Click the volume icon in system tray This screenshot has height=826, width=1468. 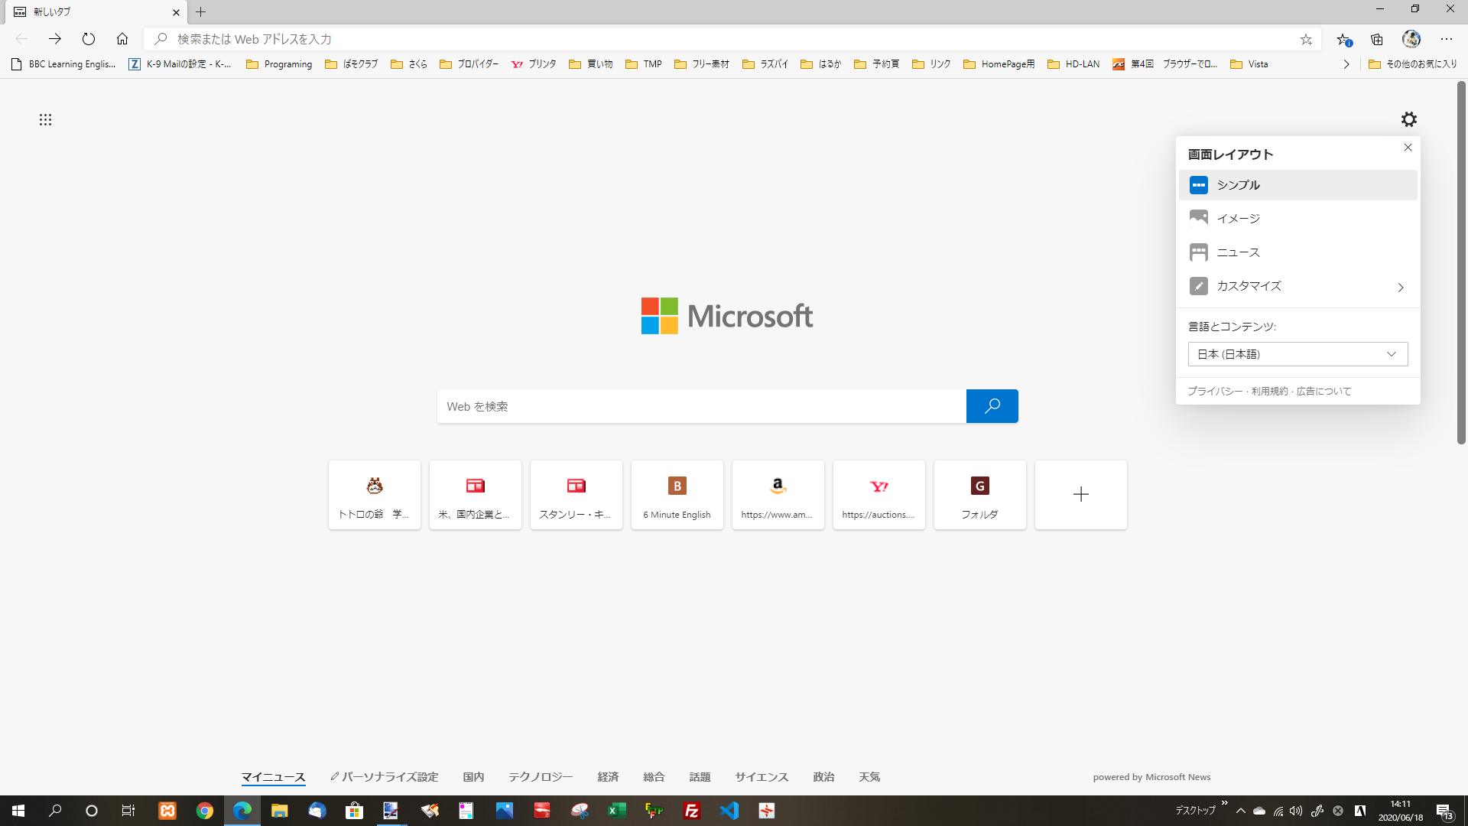point(1296,811)
